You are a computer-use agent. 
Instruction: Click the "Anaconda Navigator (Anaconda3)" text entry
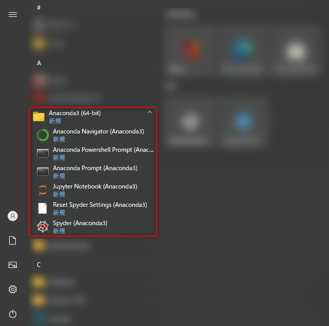[98, 131]
